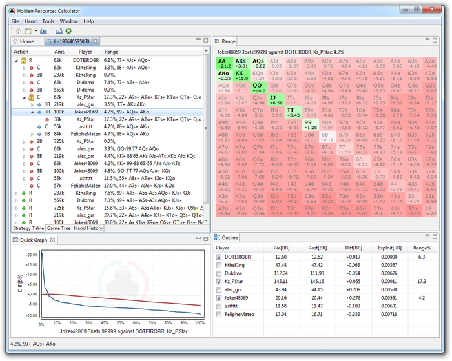Image resolution: width=452 pixels, height=361 pixels.
Task: Minimize the Quick Graph panel
Action: [198, 238]
